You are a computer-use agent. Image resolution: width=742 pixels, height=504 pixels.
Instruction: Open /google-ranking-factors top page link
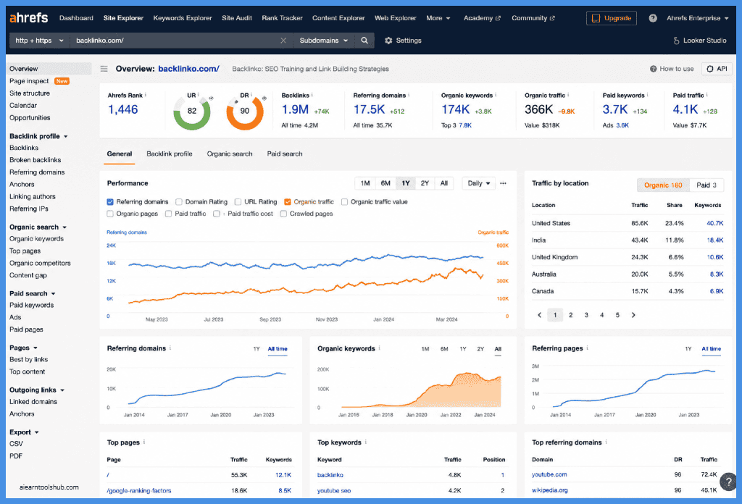(138, 491)
